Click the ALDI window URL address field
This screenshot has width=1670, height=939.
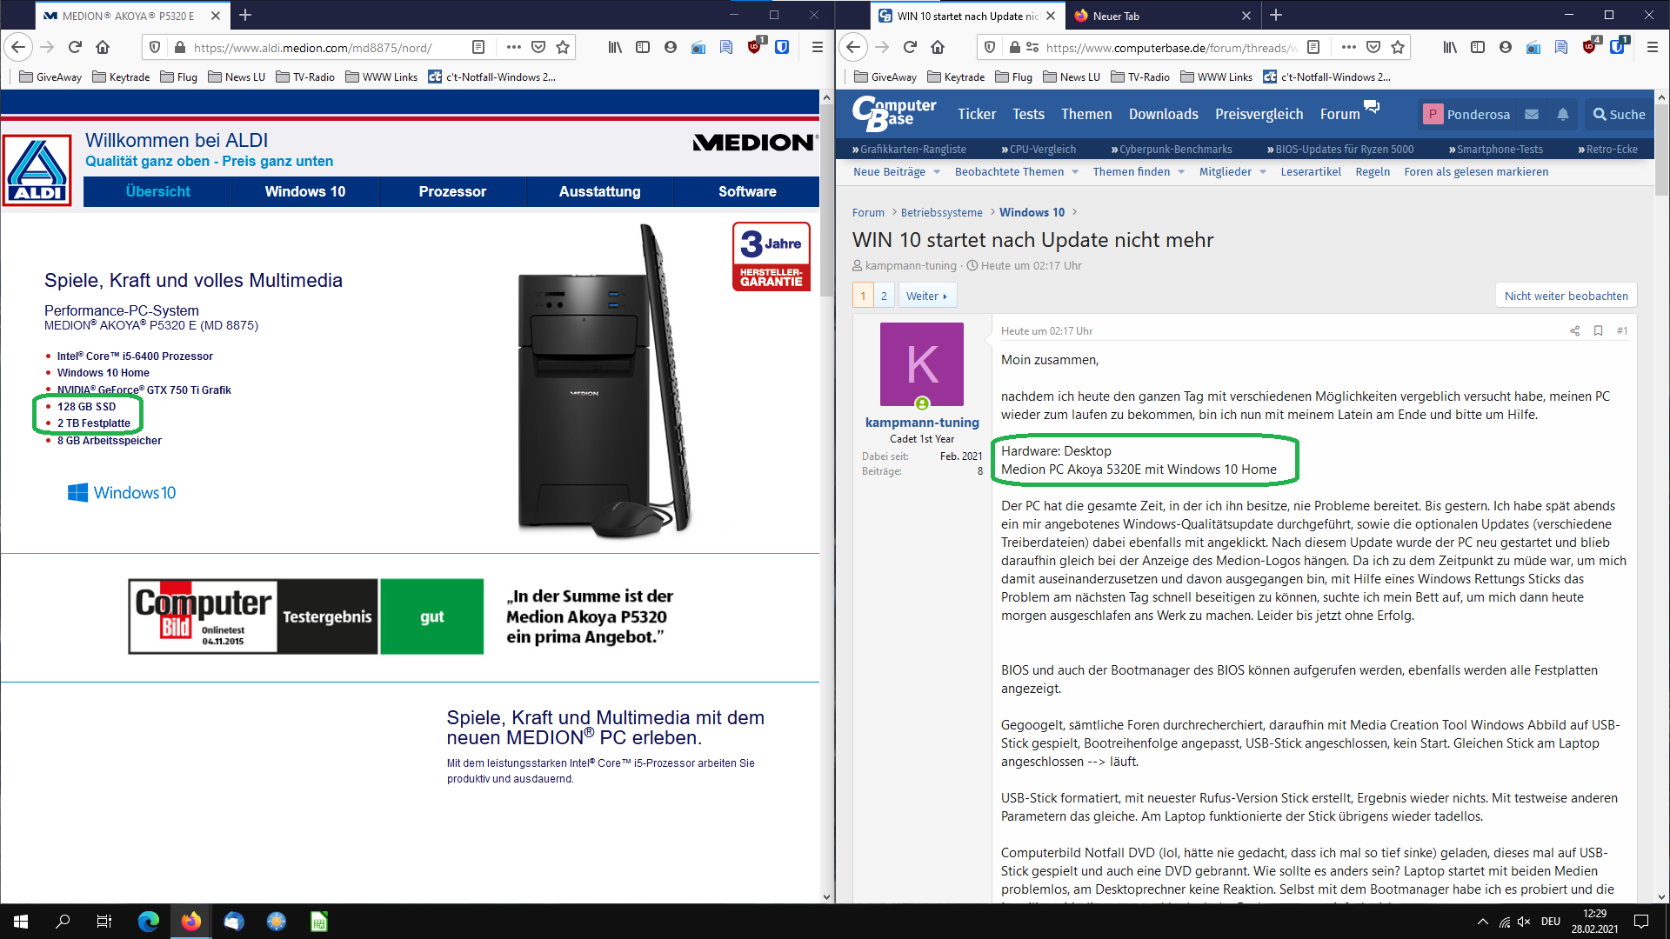click(x=322, y=47)
